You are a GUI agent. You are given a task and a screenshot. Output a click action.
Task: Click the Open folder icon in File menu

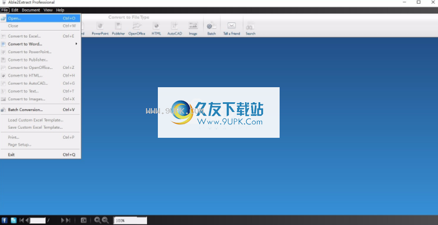tap(3, 18)
